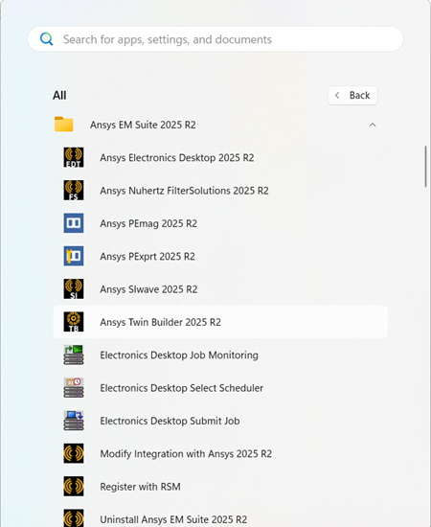Click the Twin Builder TB icon
This screenshot has height=527, width=431.
click(74, 322)
